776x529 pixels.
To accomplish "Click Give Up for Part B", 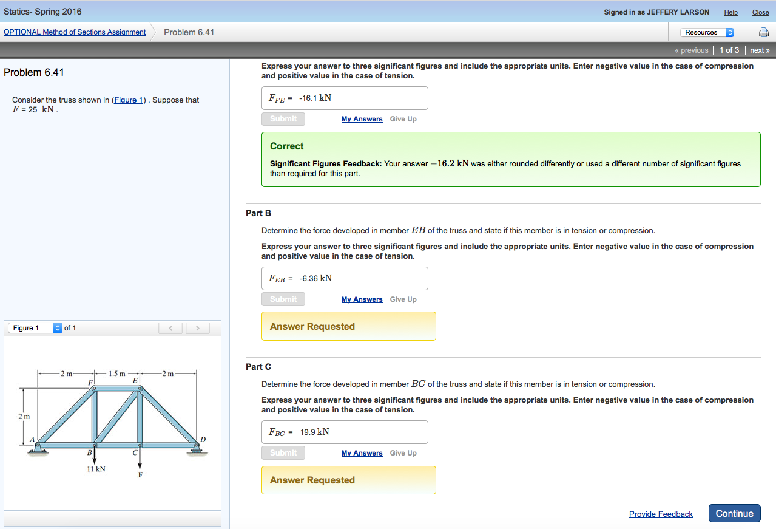I will 403,299.
